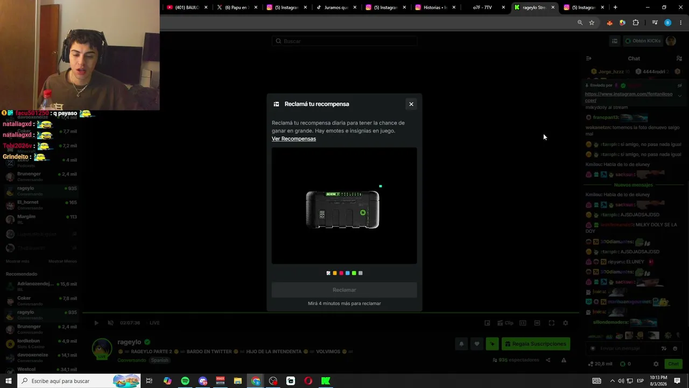Toggle closed captions on the player

pos(523,323)
